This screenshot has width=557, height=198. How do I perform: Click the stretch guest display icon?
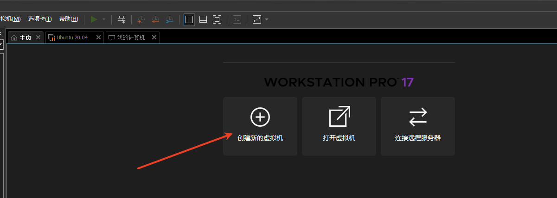point(257,19)
